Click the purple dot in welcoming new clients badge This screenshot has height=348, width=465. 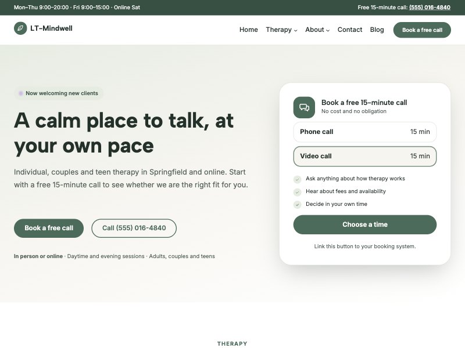click(x=21, y=93)
